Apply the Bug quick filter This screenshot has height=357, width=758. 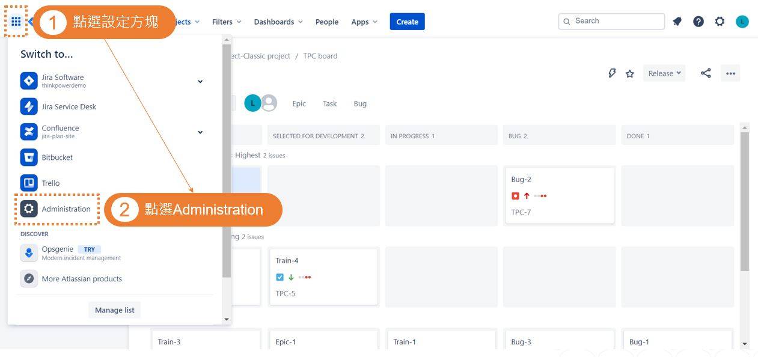pos(360,103)
